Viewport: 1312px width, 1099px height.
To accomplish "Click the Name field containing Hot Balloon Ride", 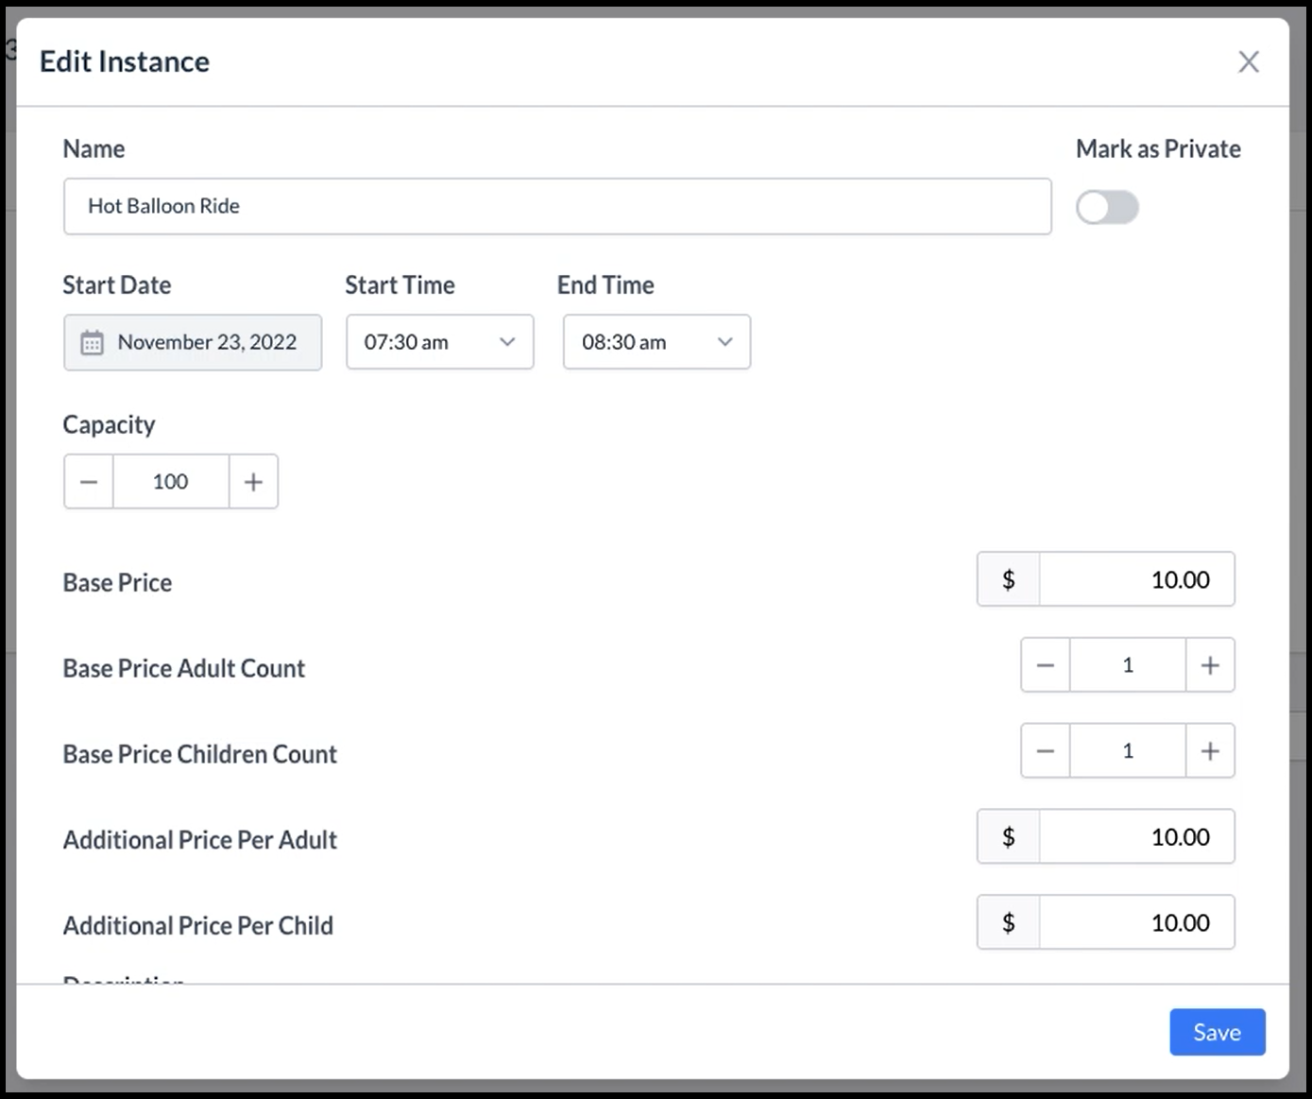I will pos(557,206).
